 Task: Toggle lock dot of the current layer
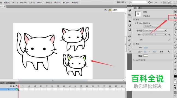[14, 89]
